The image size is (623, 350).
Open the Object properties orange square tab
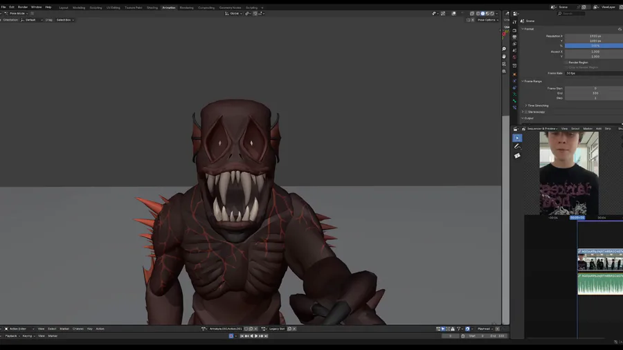tap(514, 74)
